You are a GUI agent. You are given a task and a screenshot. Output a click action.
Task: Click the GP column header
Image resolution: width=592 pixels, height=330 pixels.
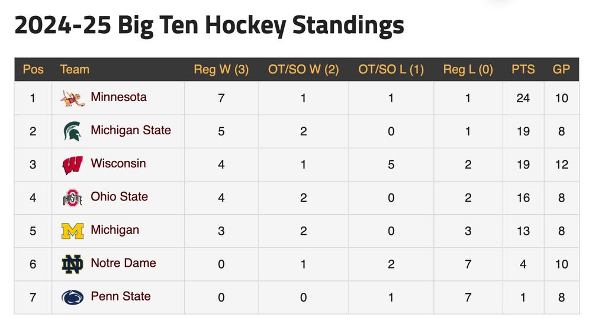click(561, 69)
